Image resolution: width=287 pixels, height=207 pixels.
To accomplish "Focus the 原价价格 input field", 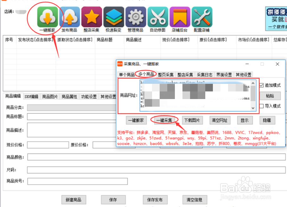I will tap(105, 145).
